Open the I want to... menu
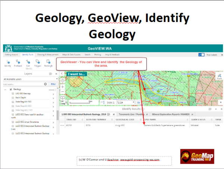This screenshot has height=169, width=224. coord(77,74)
